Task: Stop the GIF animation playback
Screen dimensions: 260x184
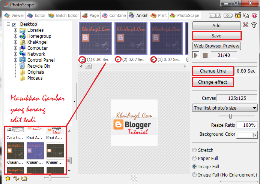Action: (205, 55)
